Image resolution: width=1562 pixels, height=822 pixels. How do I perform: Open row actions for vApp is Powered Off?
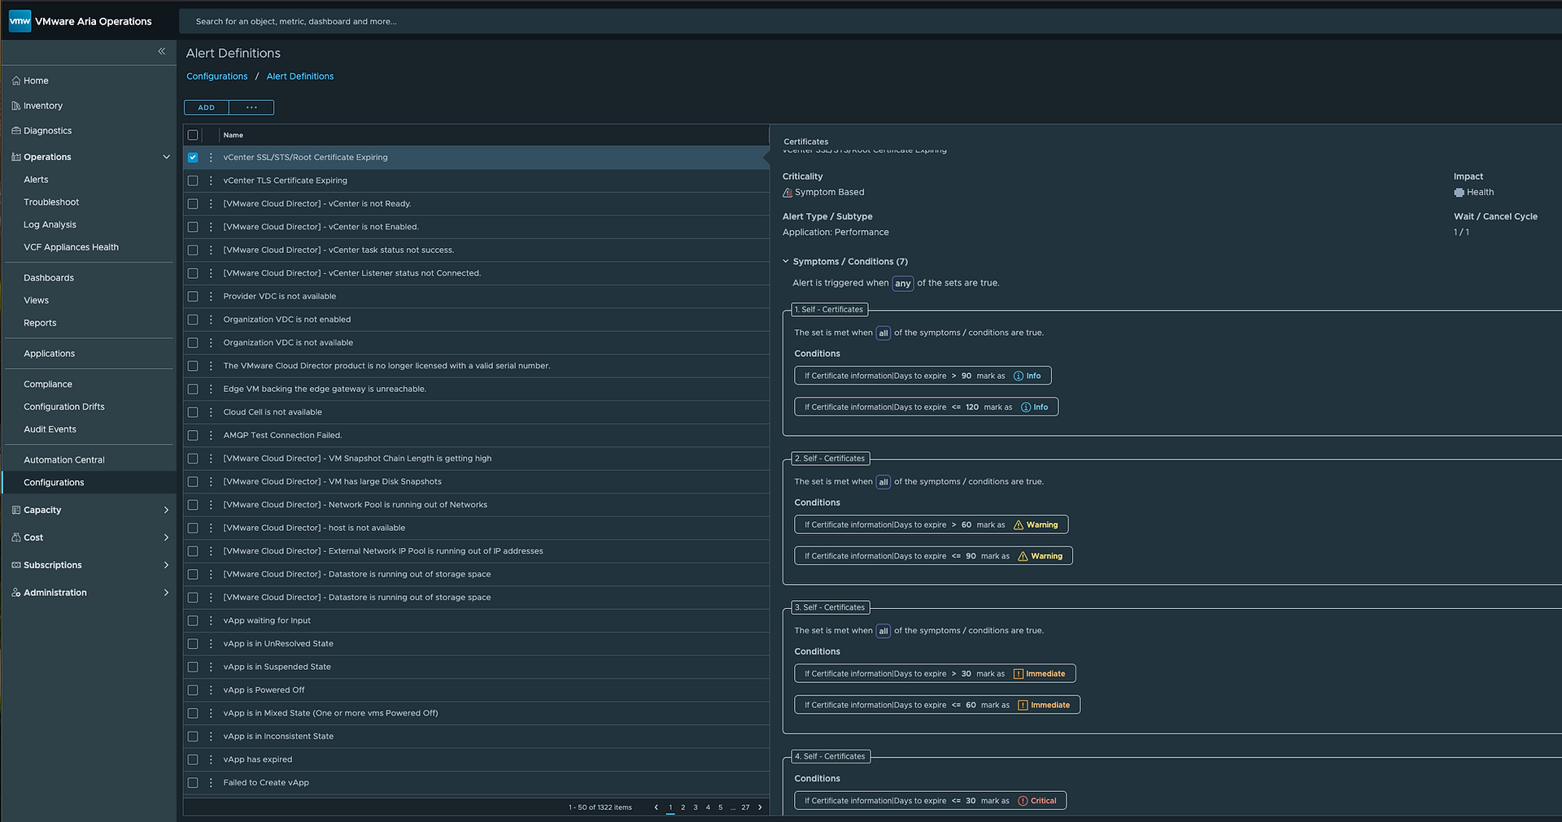click(x=211, y=690)
